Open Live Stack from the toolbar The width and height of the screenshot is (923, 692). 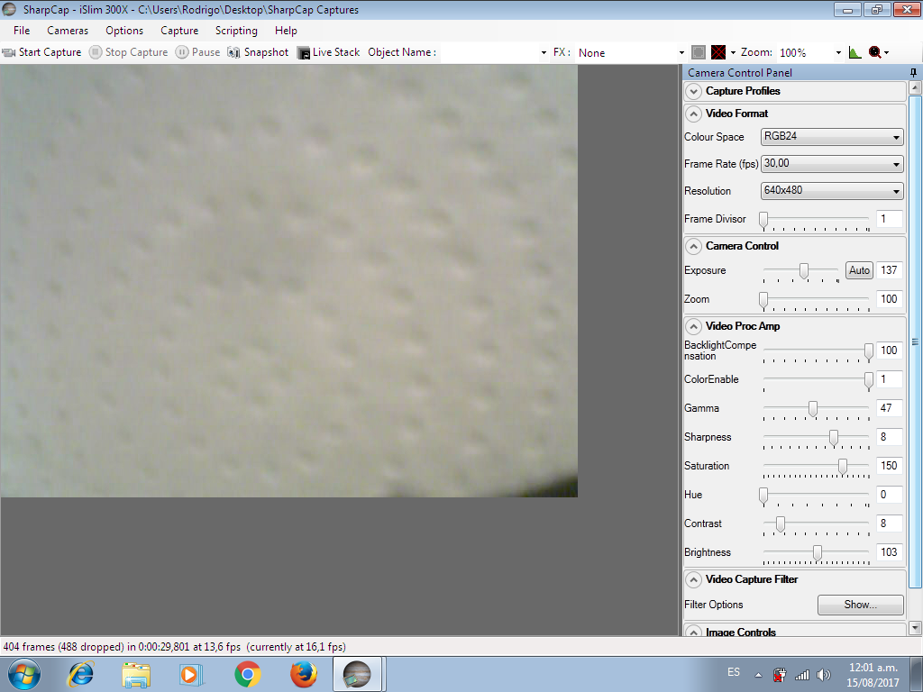[328, 52]
